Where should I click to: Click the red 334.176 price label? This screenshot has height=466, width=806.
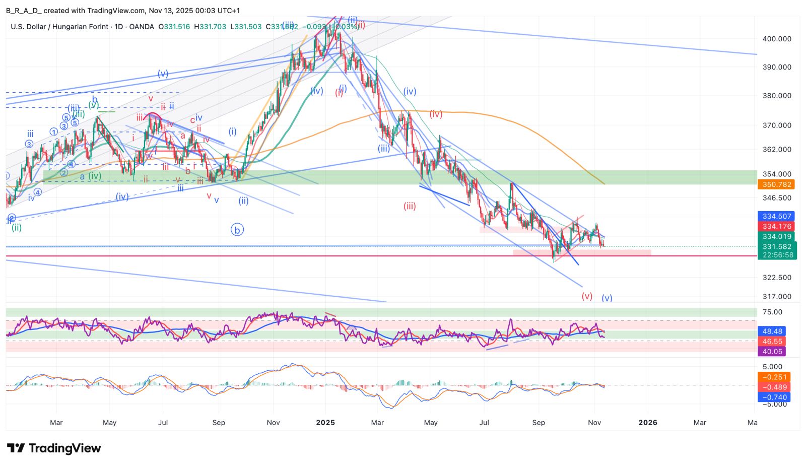pyautogui.click(x=776, y=227)
